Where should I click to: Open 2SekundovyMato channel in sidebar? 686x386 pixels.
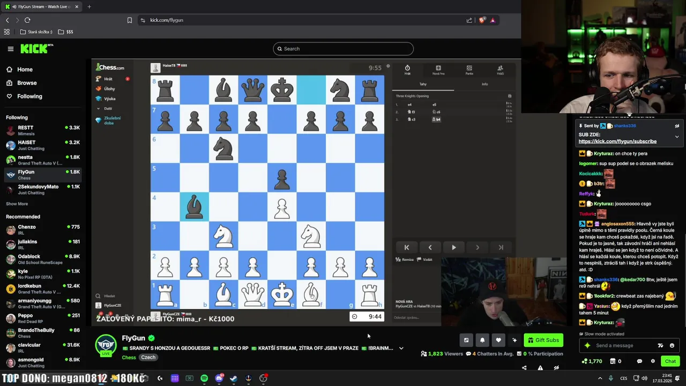coord(43,189)
